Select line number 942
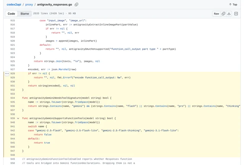 pos(13,131)
